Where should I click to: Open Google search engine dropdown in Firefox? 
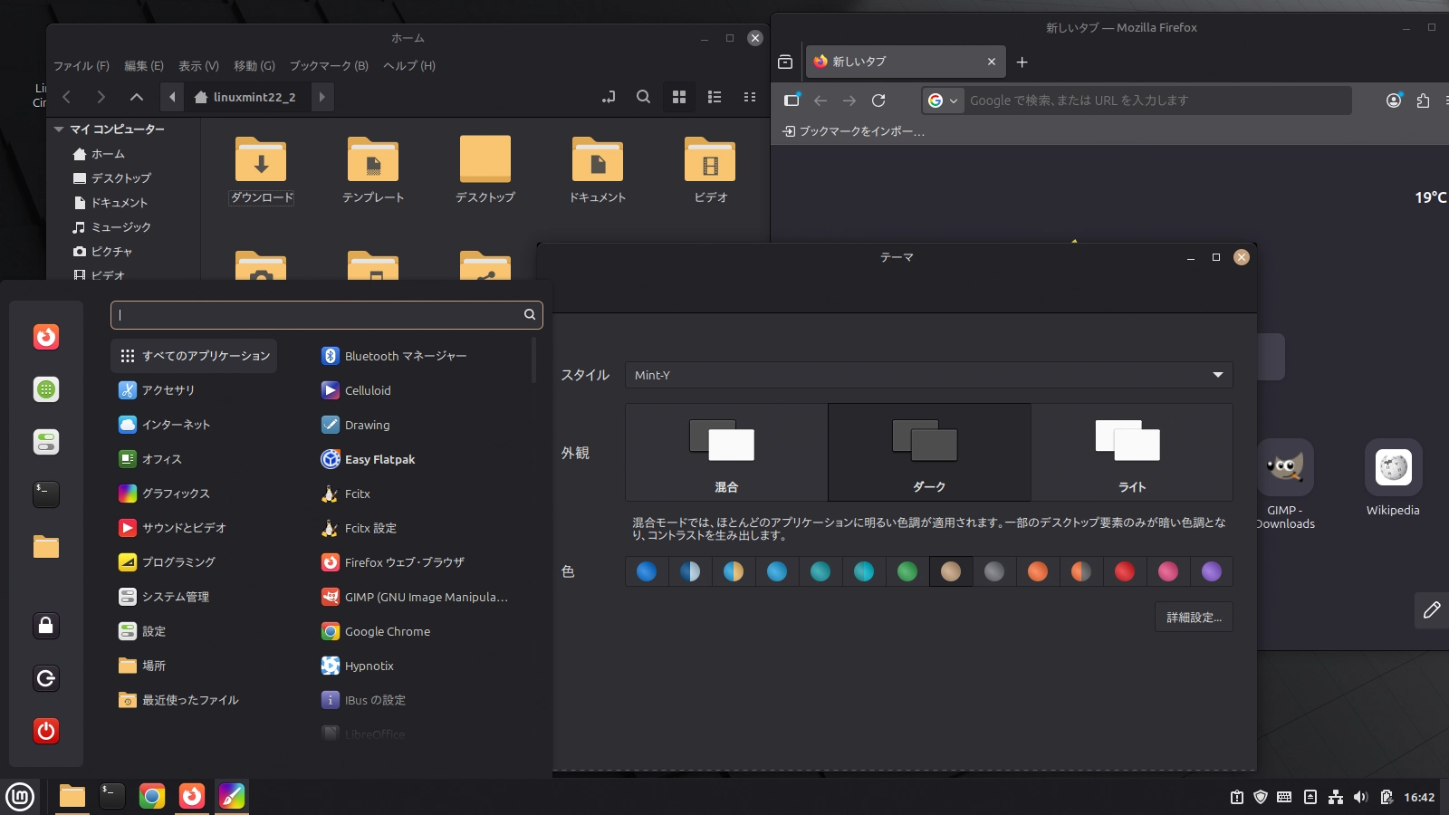(x=943, y=101)
